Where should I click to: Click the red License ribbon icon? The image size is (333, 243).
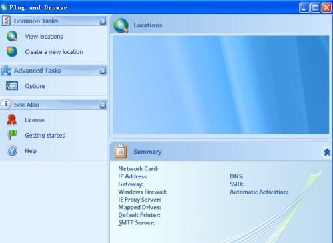(x=12, y=120)
